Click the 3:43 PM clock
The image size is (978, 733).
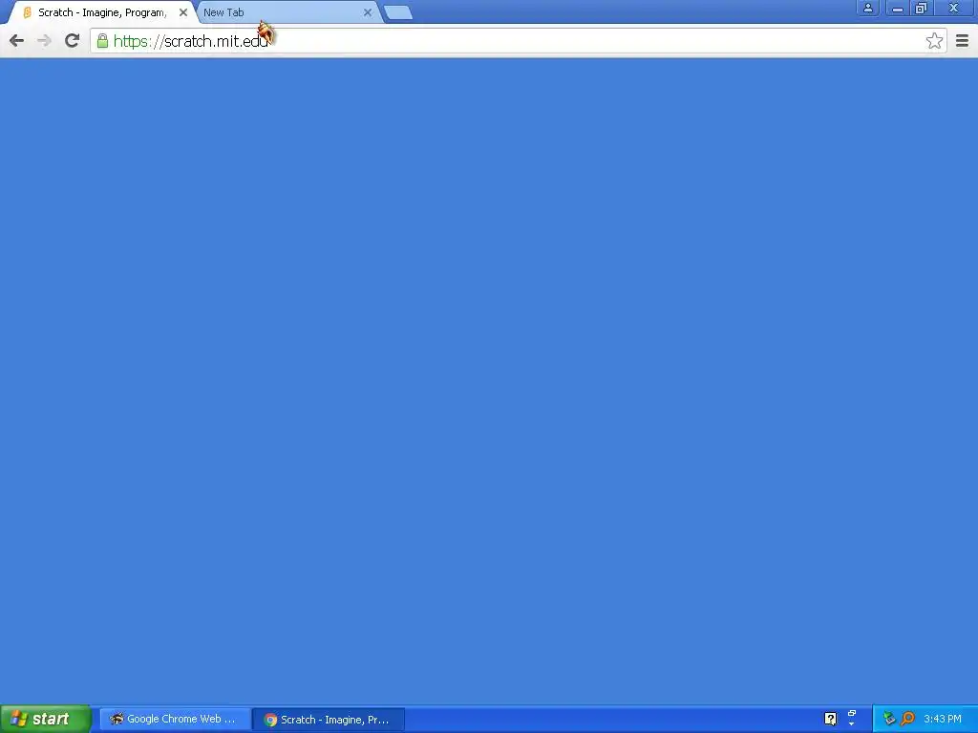pos(943,720)
